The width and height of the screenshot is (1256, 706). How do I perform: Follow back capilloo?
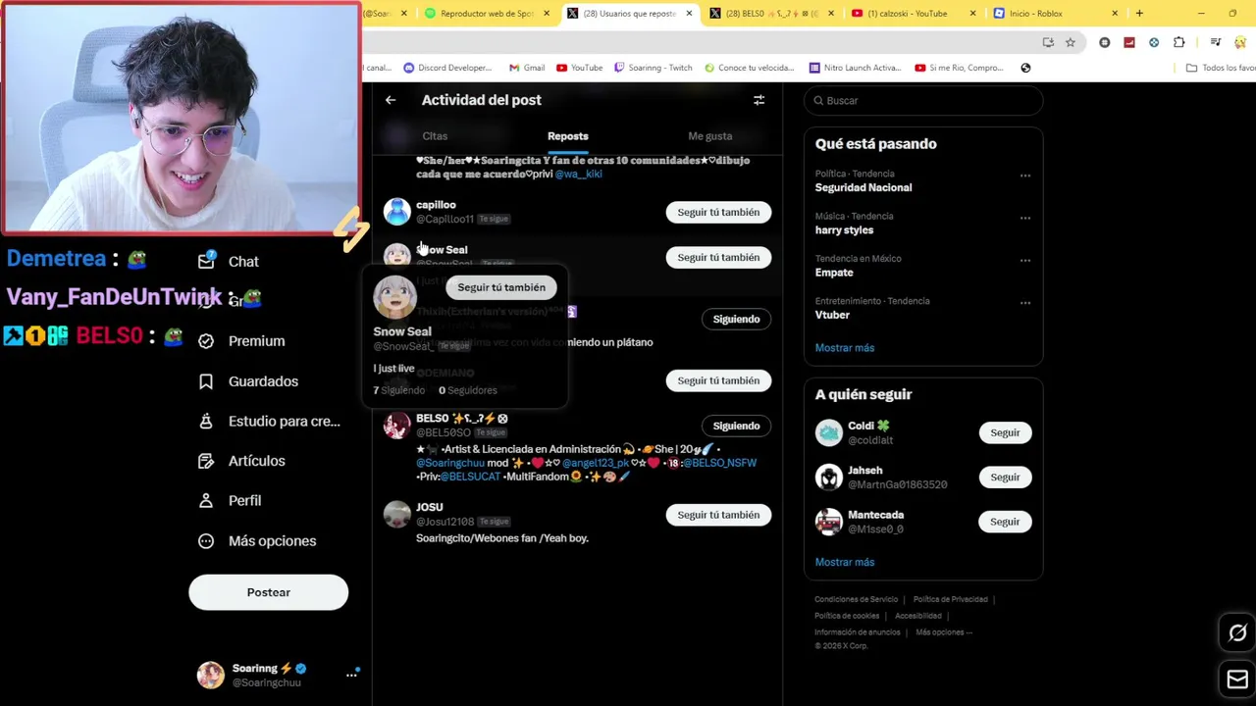[718, 212]
